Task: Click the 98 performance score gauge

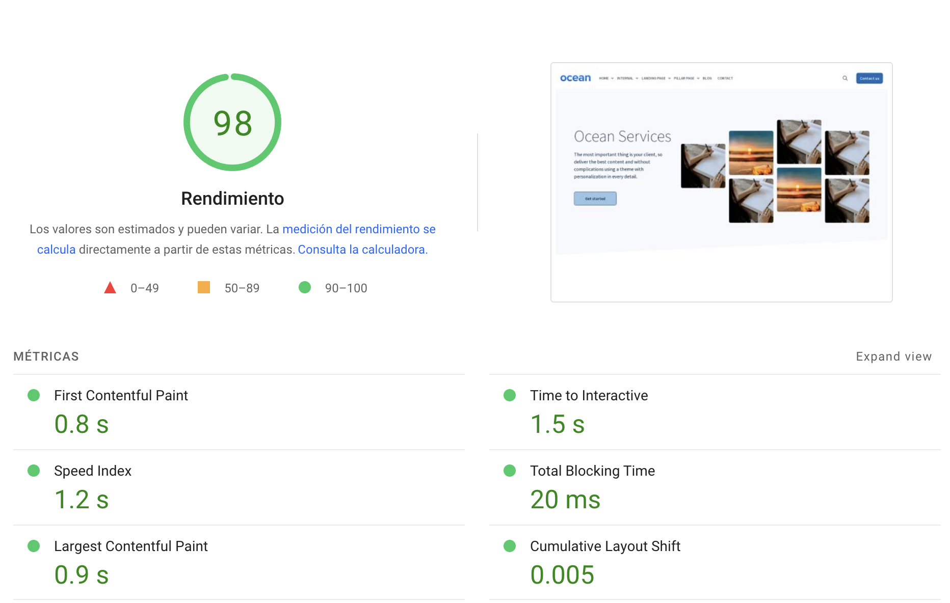Action: tap(232, 123)
